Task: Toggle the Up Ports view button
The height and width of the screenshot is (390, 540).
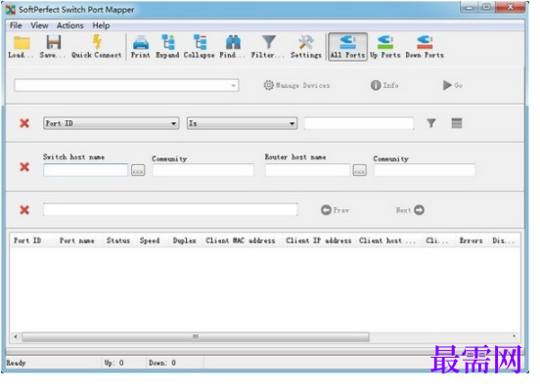Action: point(385,47)
